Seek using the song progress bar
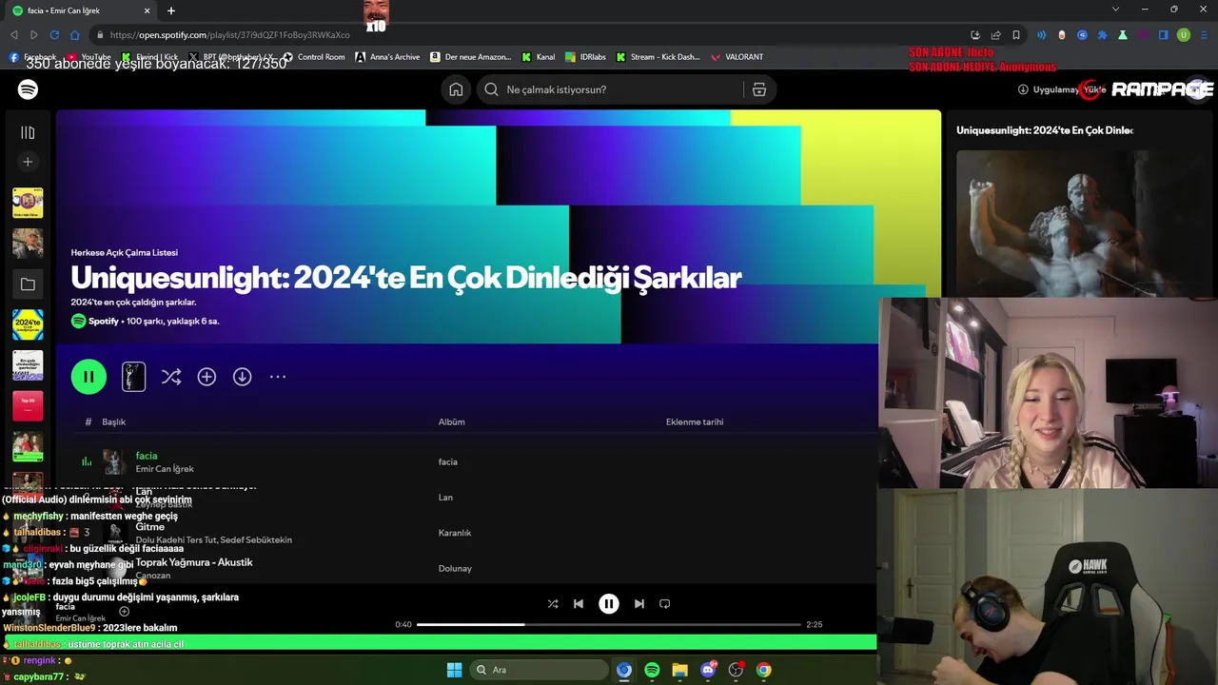Screen dimensions: 1218x685 click(609, 624)
